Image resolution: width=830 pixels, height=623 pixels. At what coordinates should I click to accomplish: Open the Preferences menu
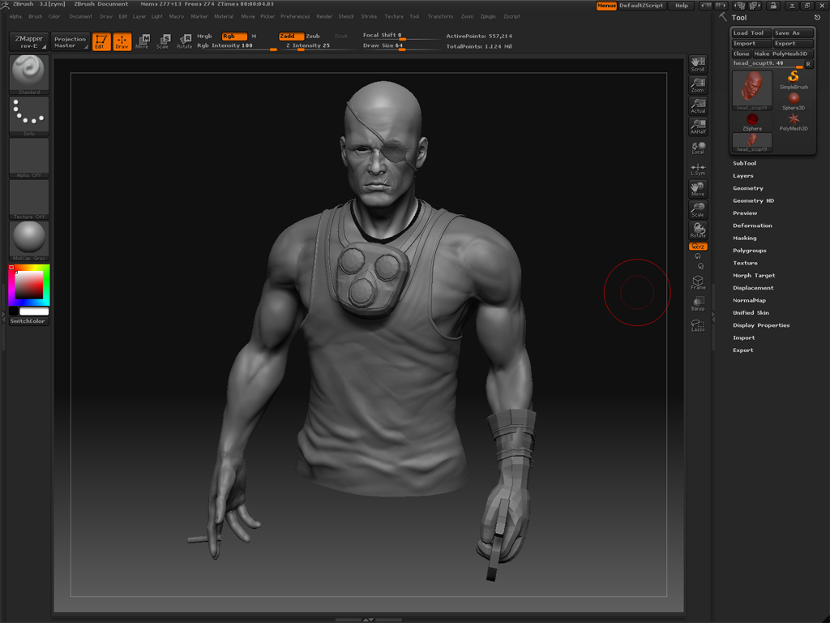pos(295,16)
